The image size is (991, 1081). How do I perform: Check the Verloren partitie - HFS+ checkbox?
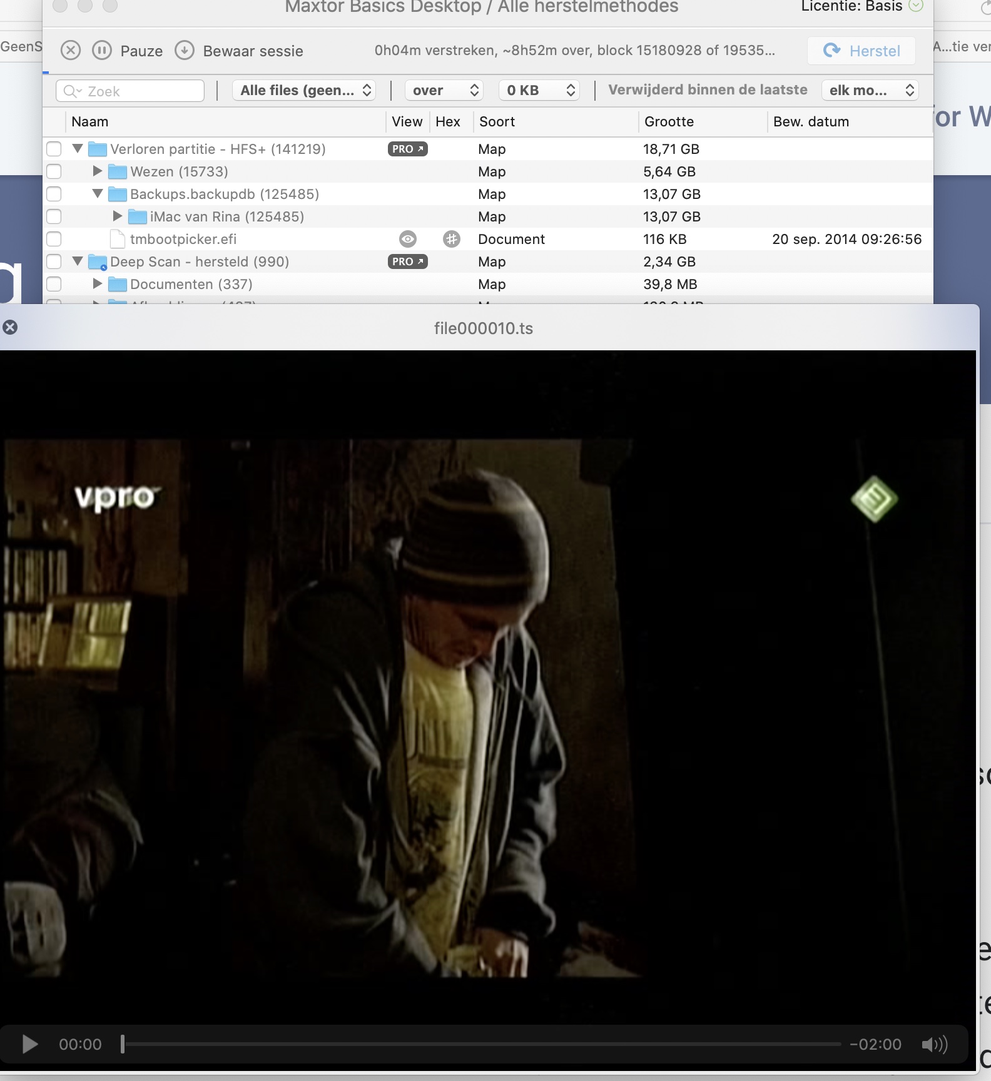54,149
